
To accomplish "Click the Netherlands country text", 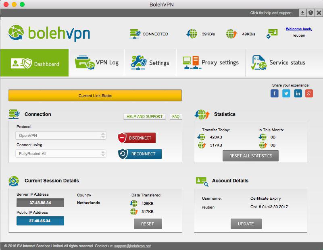I will coord(89,203).
